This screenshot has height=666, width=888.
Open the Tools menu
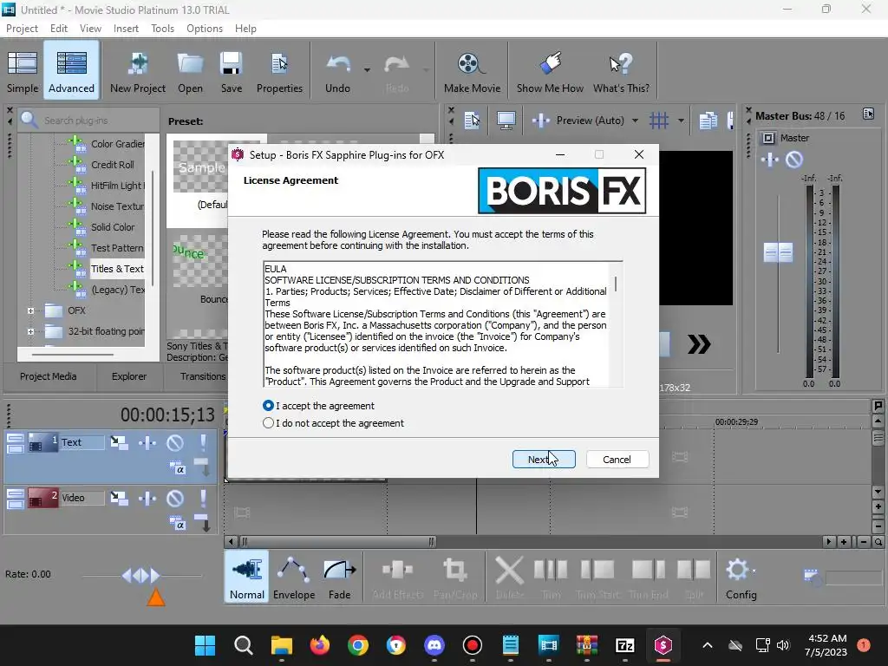click(162, 29)
